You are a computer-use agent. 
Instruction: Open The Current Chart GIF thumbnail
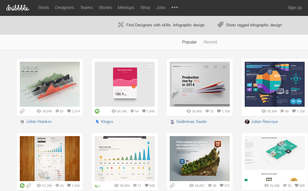(125, 84)
